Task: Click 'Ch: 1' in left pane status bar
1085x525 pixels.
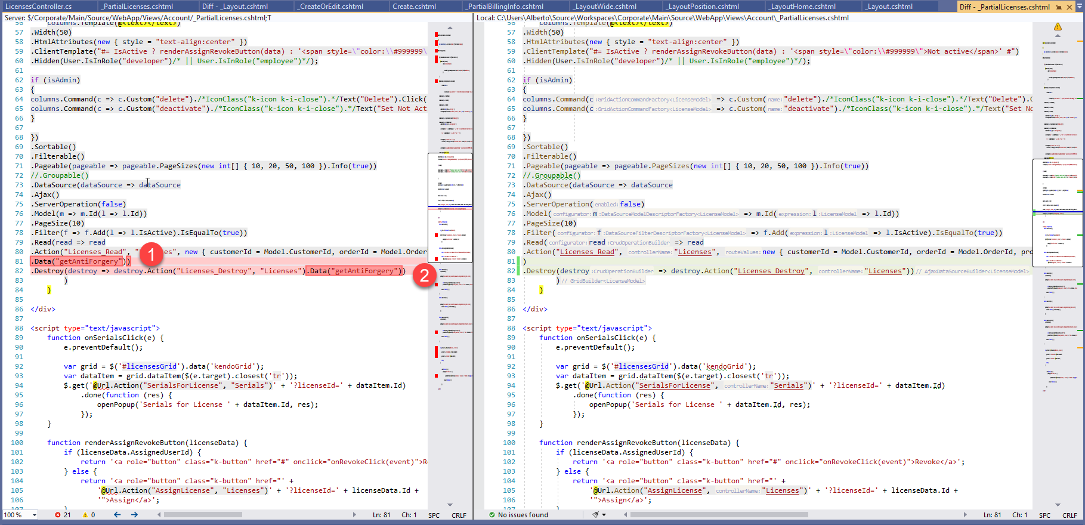Action: click(x=409, y=515)
